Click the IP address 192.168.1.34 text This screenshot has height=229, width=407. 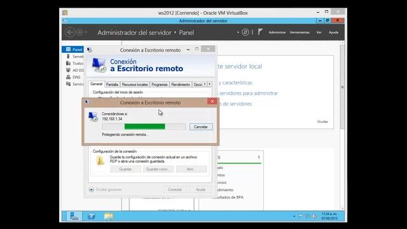(112, 119)
